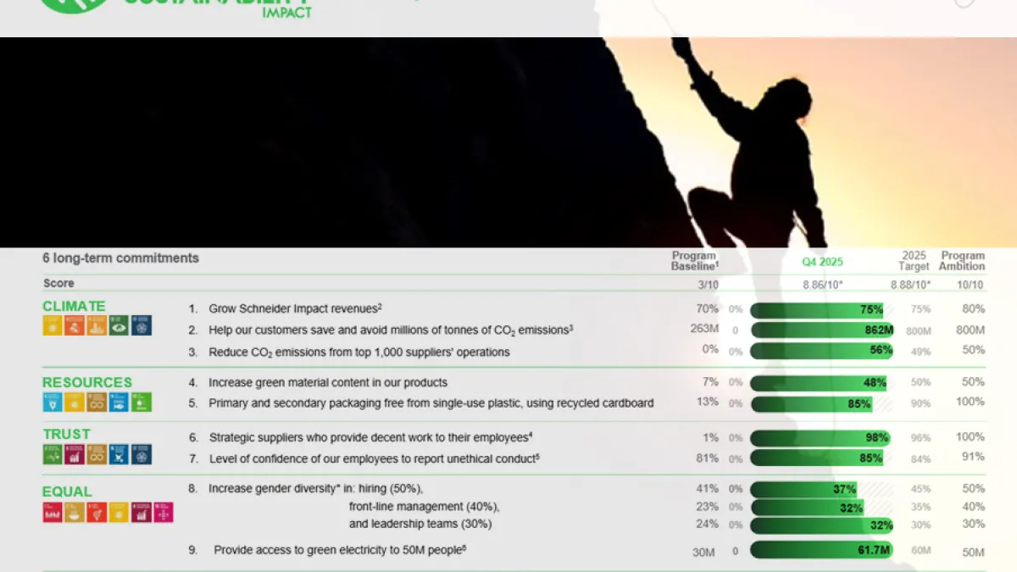Click the bright green last icon under RESOURCES
1017x572 pixels.
141,402
